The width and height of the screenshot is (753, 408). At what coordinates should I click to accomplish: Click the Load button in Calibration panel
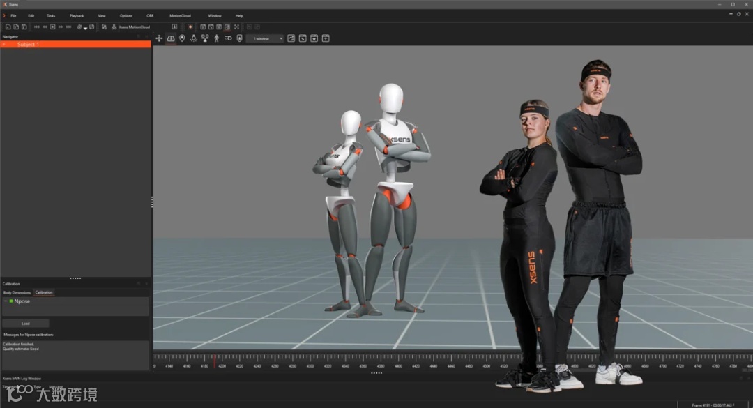pos(26,324)
